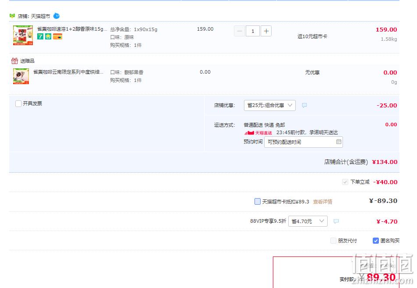The width and height of the screenshot is (417, 288).
Task: Check the 天猫超市卡抵扣 checkbox
Action: (x=258, y=202)
